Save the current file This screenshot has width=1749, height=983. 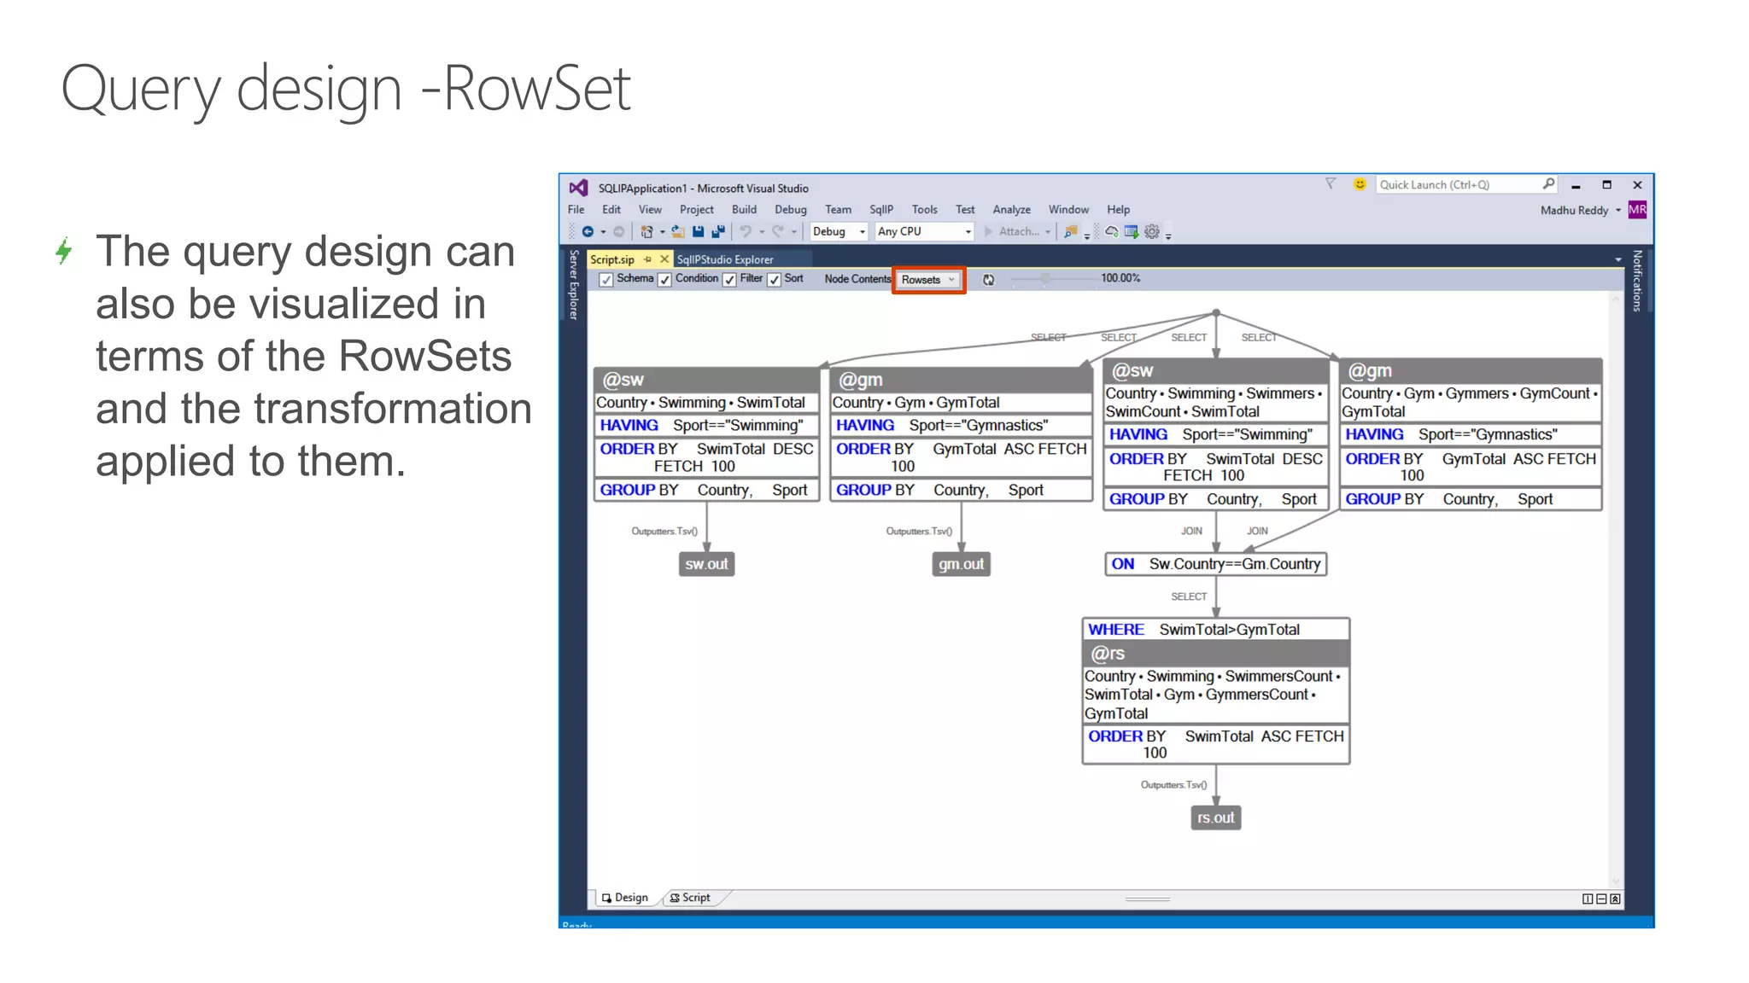(699, 231)
